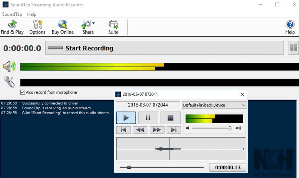The height and width of the screenshot is (178, 299).
Task: Rewind the recording in the player
Action: [140, 130]
